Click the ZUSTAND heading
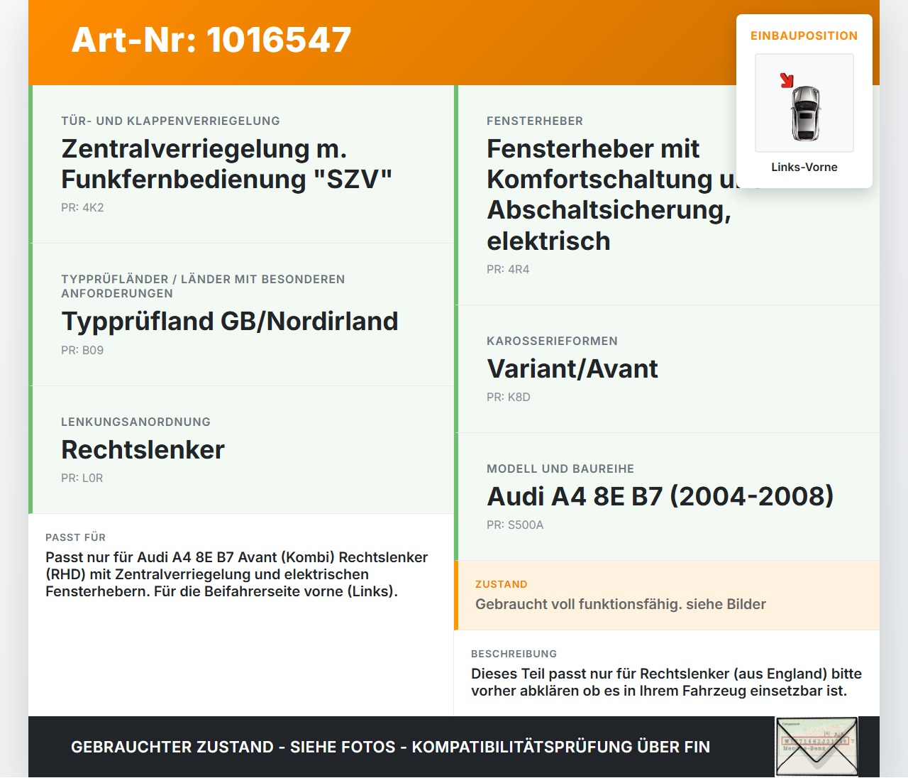Image resolution: width=908 pixels, height=778 pixels. pyautogui.click(x=502, y=584)
